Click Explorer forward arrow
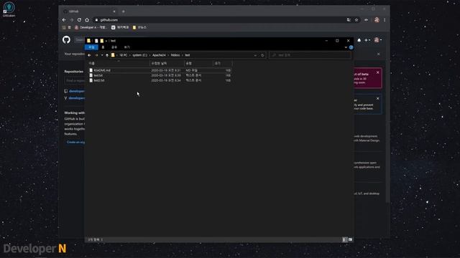This screenshot has height=258, width=460. (96, 55)
